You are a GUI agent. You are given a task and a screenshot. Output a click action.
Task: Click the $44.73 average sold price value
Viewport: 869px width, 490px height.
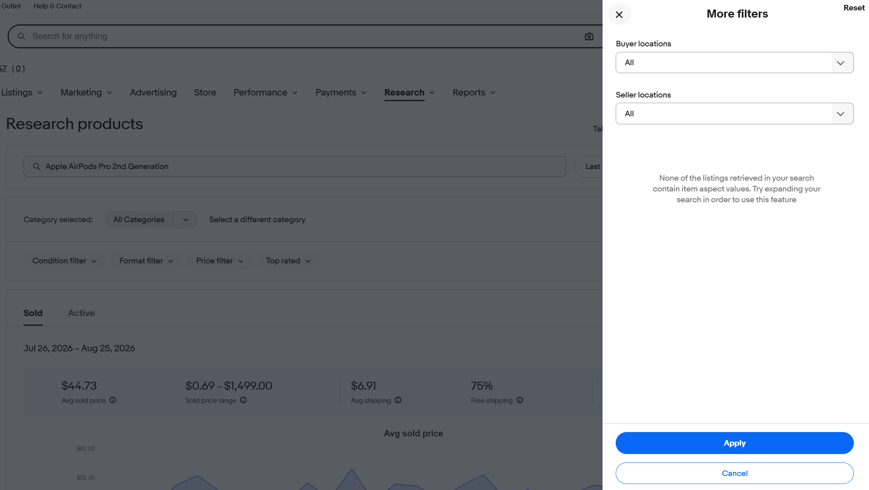pyautogui.click(x=79, y=386)
